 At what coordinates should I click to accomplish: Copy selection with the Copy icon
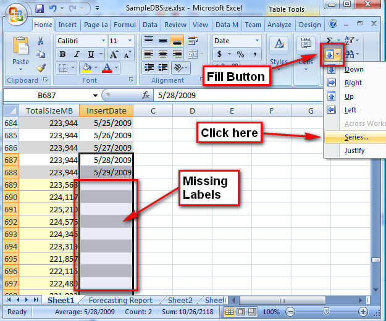41,54
